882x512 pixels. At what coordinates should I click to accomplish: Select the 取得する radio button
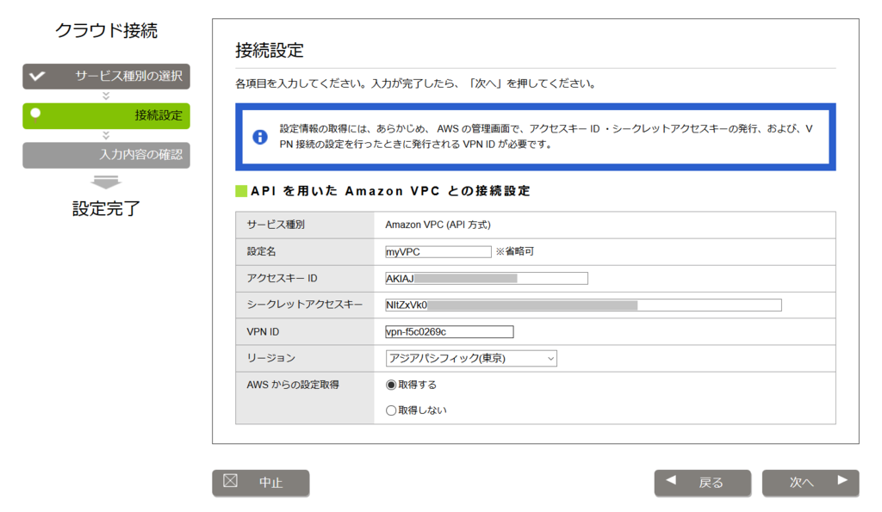391,385
